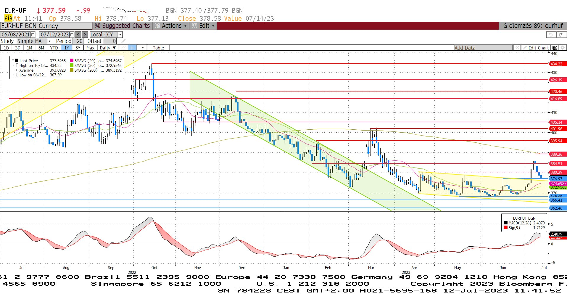Click the G elemzés 89: eurhuf label
Viewport: 567px width, 307px height.
533,26
